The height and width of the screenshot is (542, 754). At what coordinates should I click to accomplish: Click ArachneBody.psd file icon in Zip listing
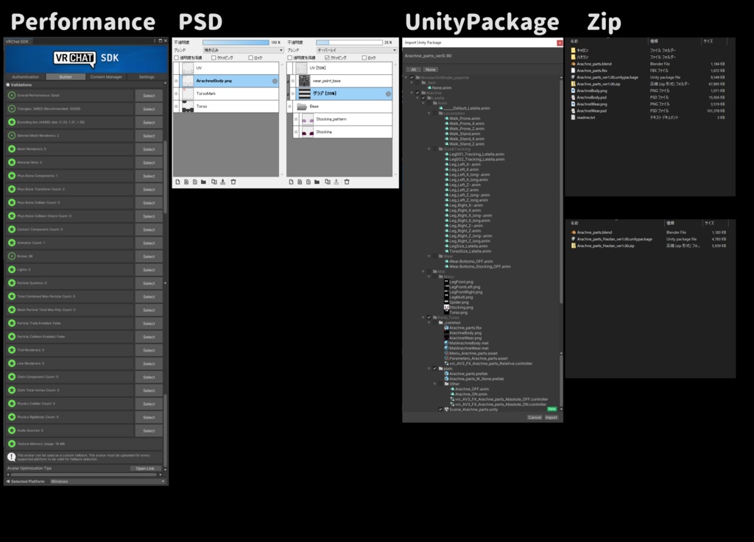573,98
